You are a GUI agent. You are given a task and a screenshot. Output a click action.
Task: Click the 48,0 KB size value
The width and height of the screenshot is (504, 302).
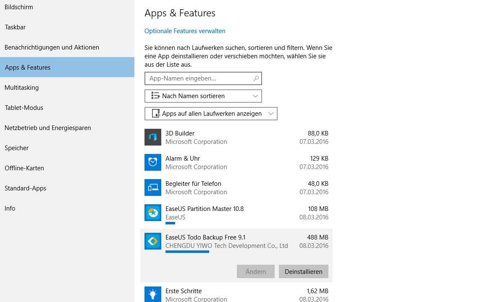click(x=318, y=184)
